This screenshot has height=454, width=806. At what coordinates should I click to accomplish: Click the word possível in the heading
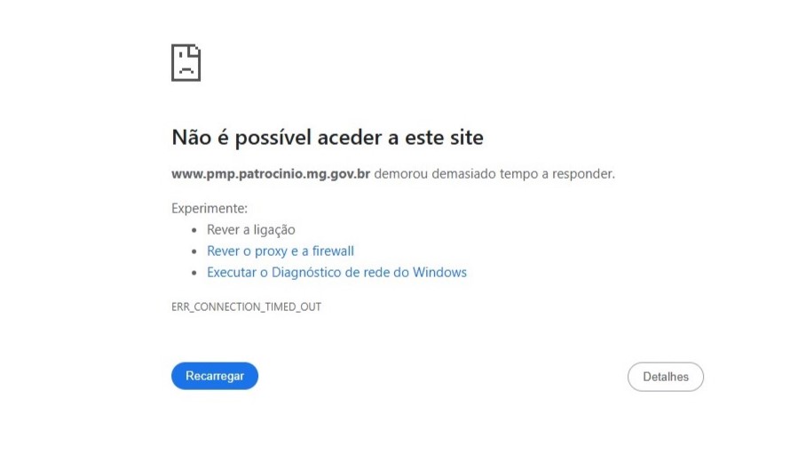pyautogui.click(x=273, y=138)
